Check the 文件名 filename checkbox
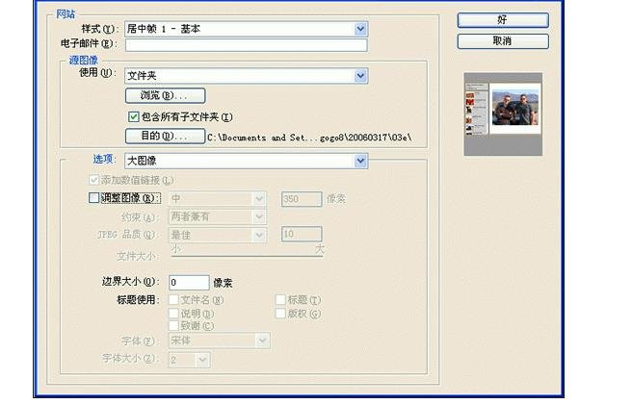The height and width of the screenshot is (404, 633). point(174,300)
